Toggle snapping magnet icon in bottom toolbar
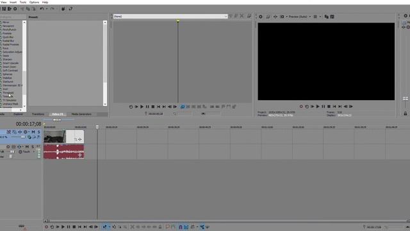 181,227
